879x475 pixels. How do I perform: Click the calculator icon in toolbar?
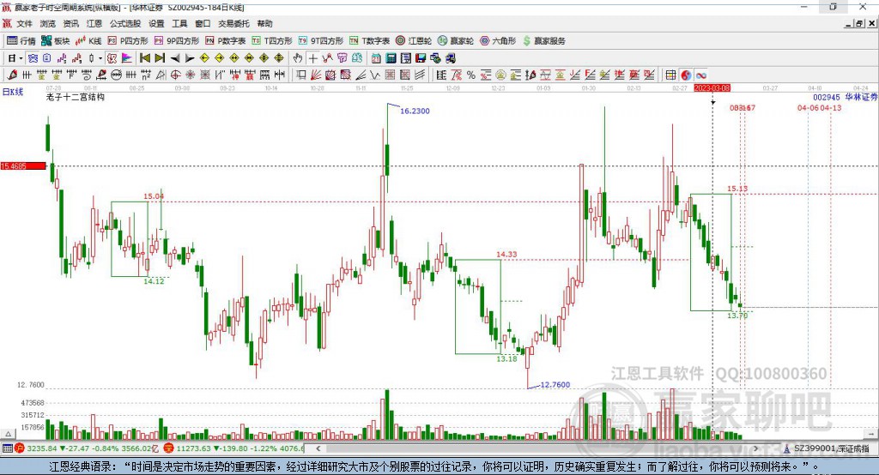click(391, 58)
